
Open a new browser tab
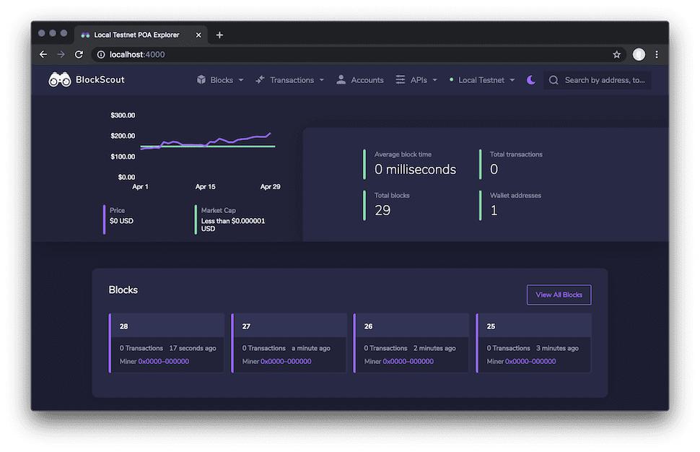(x=219, y=35)
